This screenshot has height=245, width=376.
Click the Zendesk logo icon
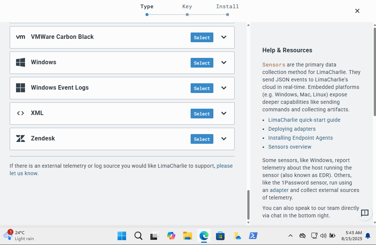[21, 139]
